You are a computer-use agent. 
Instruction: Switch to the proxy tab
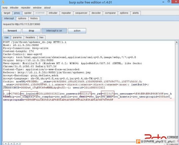(x=17, y=13)
